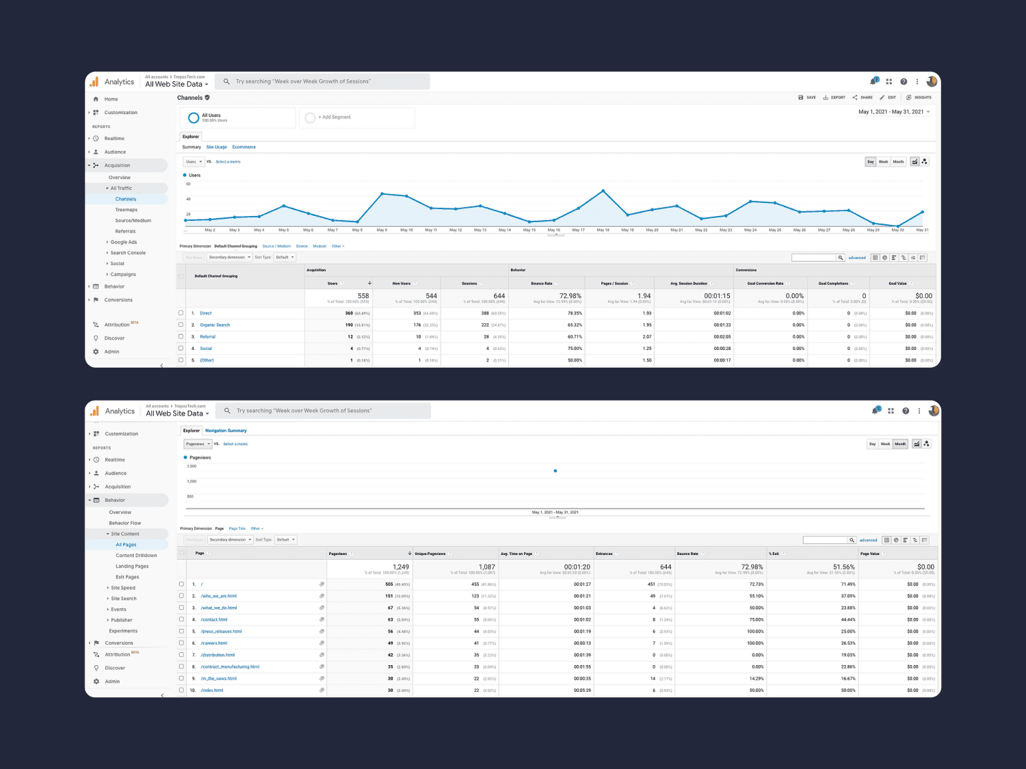1026x769 pixels.
Task: Open INSIGHTS in the Channels report
Action: [919, 98]
